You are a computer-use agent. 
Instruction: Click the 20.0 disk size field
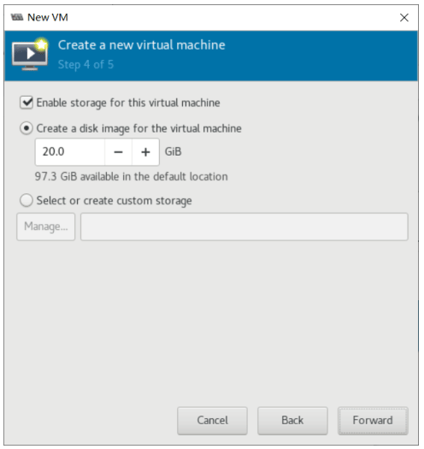(70, 152)
